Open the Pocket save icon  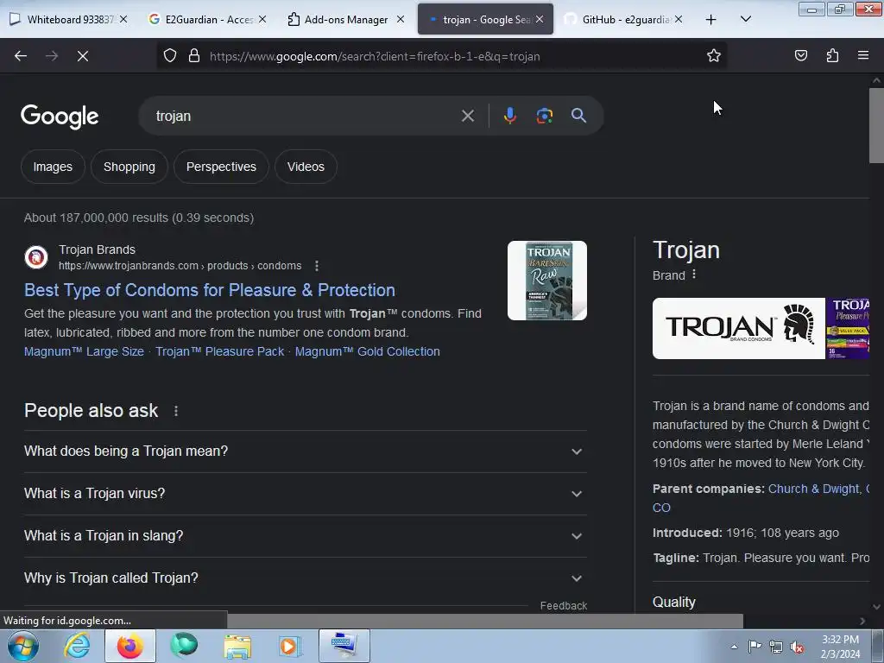(x=800, y=56)
